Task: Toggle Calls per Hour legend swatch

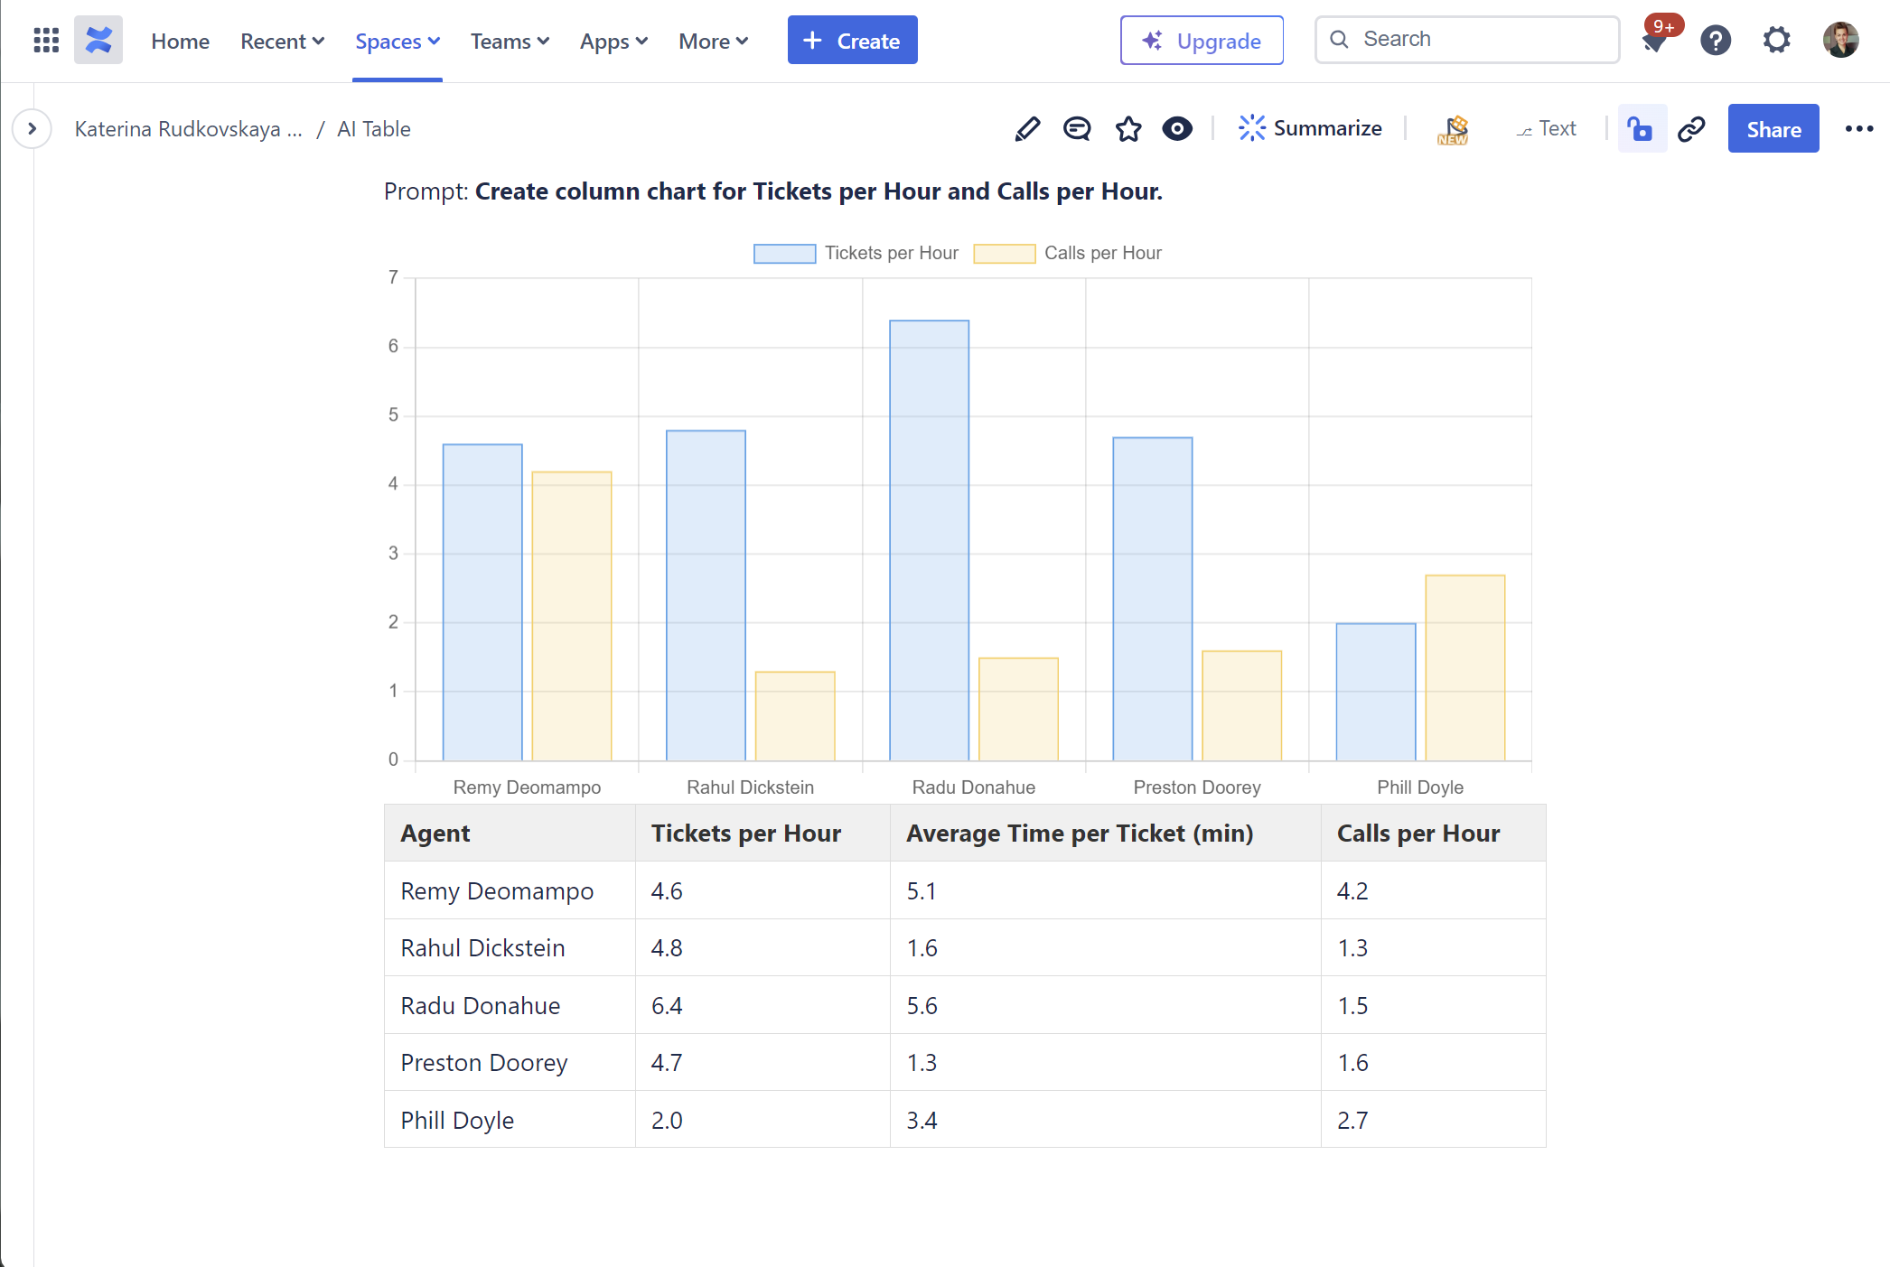Action: point(1004,254)
